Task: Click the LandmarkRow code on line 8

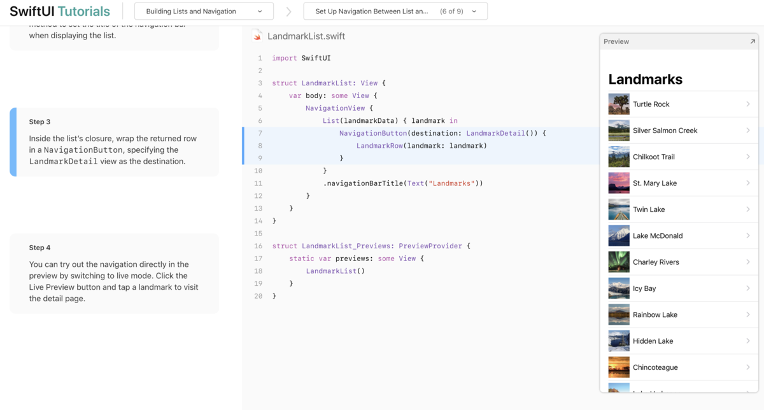Action: point(421,146)
